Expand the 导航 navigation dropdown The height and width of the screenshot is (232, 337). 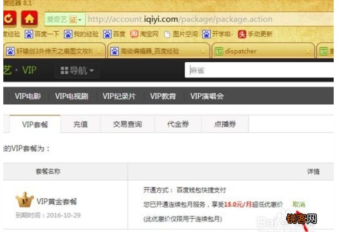pos(77,70)
